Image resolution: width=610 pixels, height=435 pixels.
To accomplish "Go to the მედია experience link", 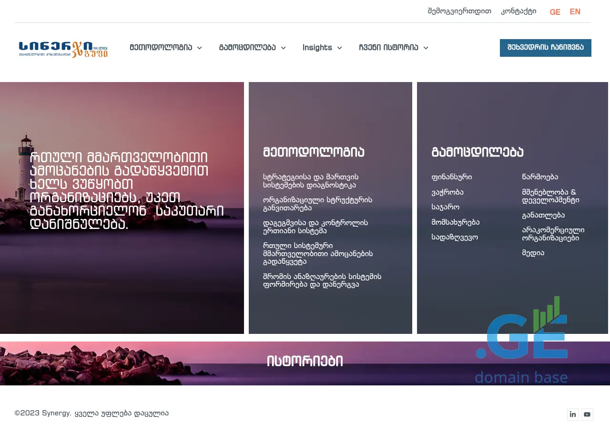I will pyautogui.click(x=533, y=253).
